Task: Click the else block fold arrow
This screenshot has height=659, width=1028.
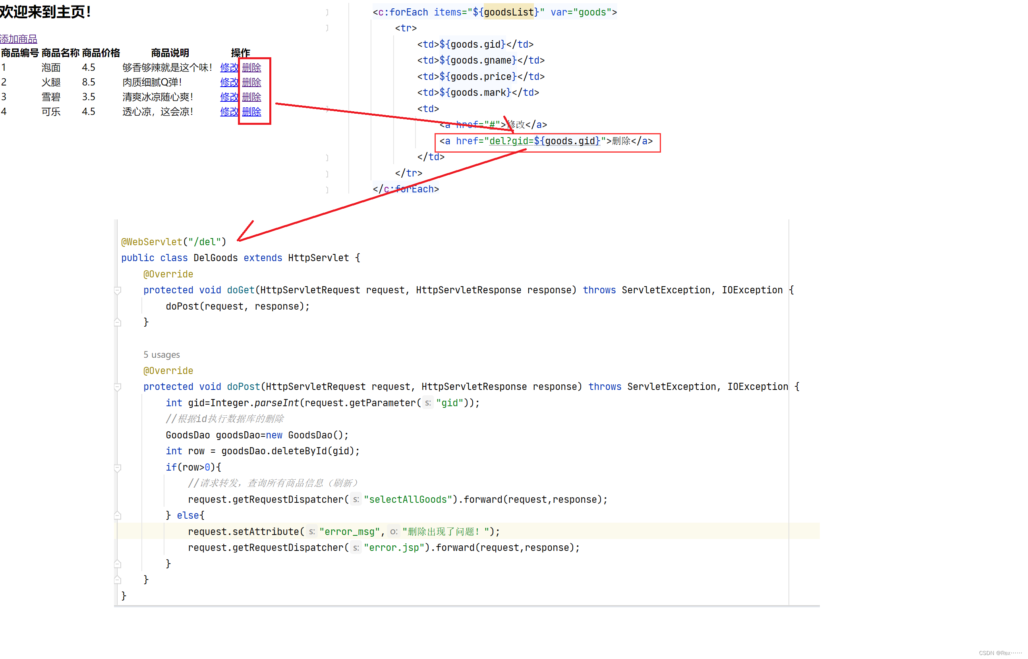Action: [118, 516]
